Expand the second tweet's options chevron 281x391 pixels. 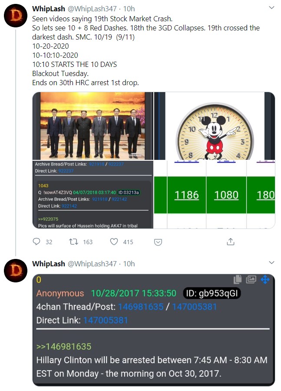(271, 262)
